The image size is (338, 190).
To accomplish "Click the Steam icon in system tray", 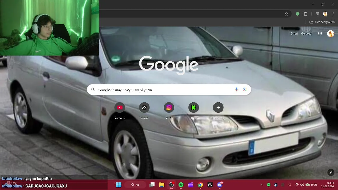I will pyautogui.click(x=276, y=185).
